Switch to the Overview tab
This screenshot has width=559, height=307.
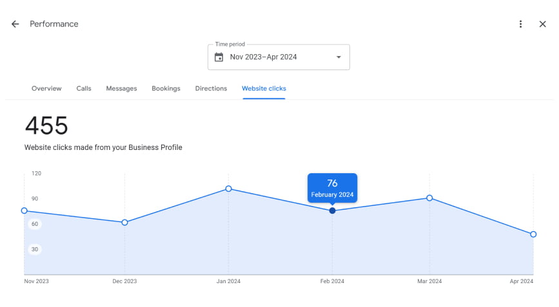pyautogui.click(x=46, y=88)
